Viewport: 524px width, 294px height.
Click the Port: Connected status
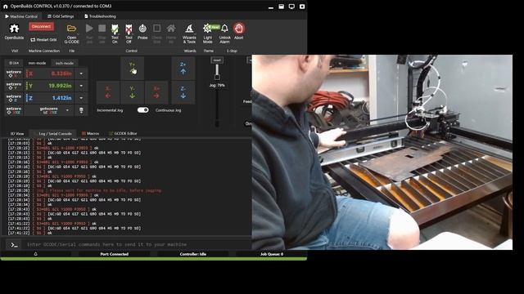point(115,254)
